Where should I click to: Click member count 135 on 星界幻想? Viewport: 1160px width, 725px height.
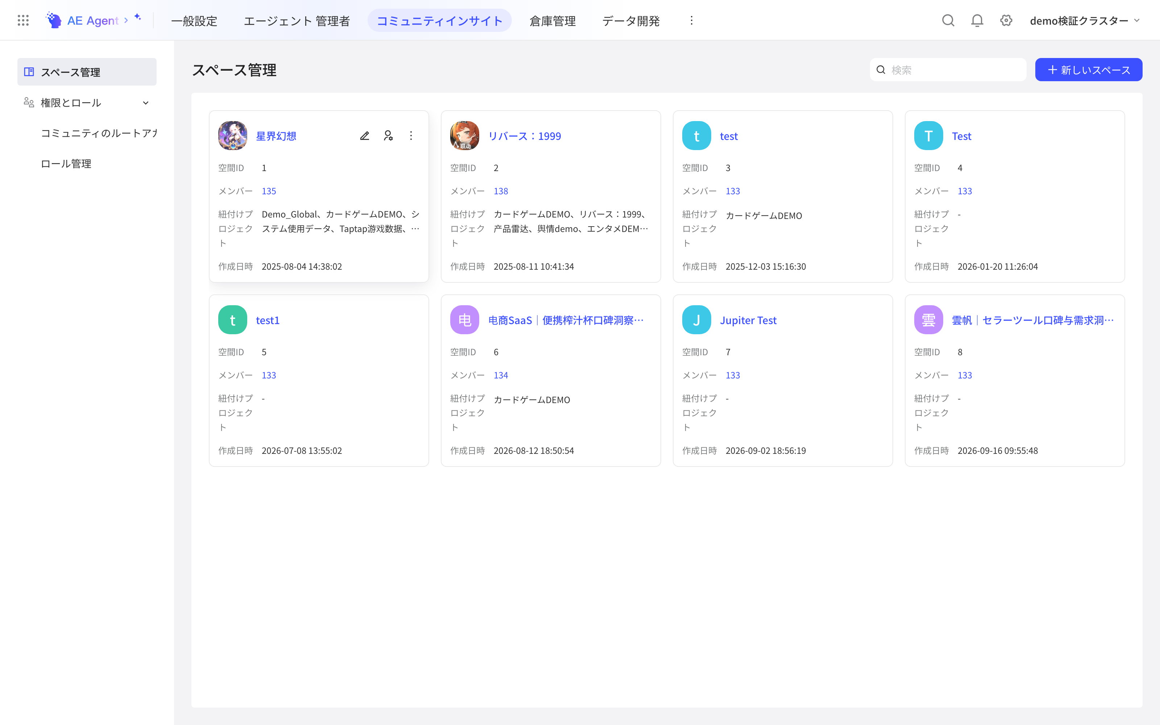coord(268,191)
